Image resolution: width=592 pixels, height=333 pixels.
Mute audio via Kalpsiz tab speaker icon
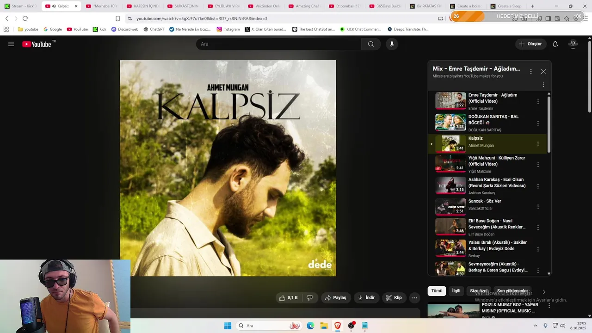[54, 6]
